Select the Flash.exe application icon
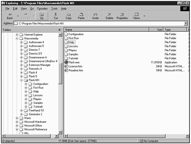191x144 pixels. (x=66, y=62)
